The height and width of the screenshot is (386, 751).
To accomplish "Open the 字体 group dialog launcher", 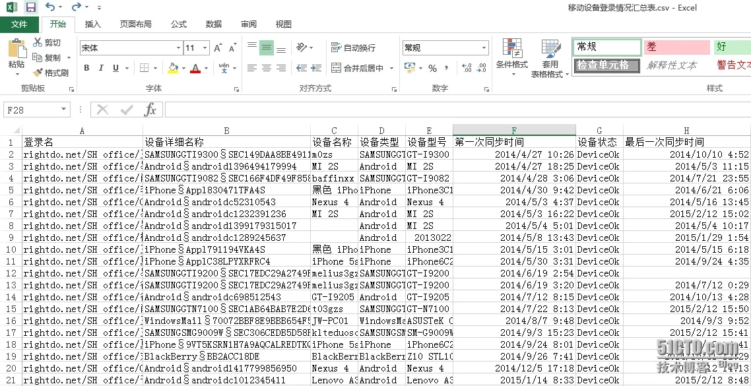I will point(236,90).
